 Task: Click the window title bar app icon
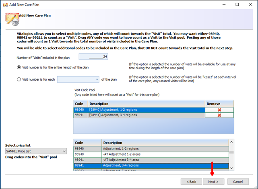(x=5, y=4)
